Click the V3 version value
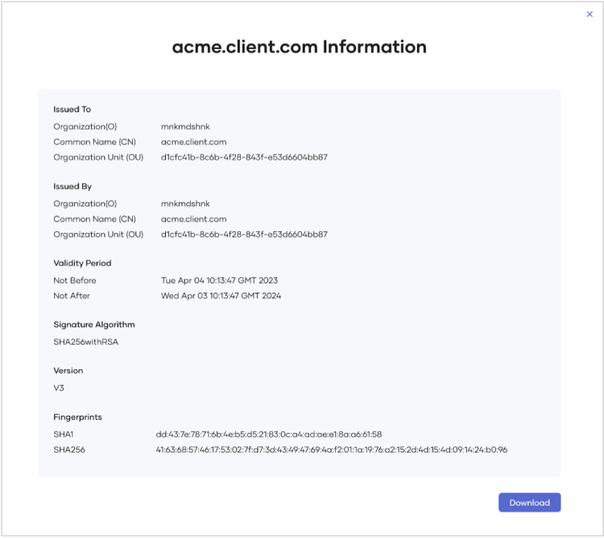This screenshot has height=539, width=604. pos(59,388)
